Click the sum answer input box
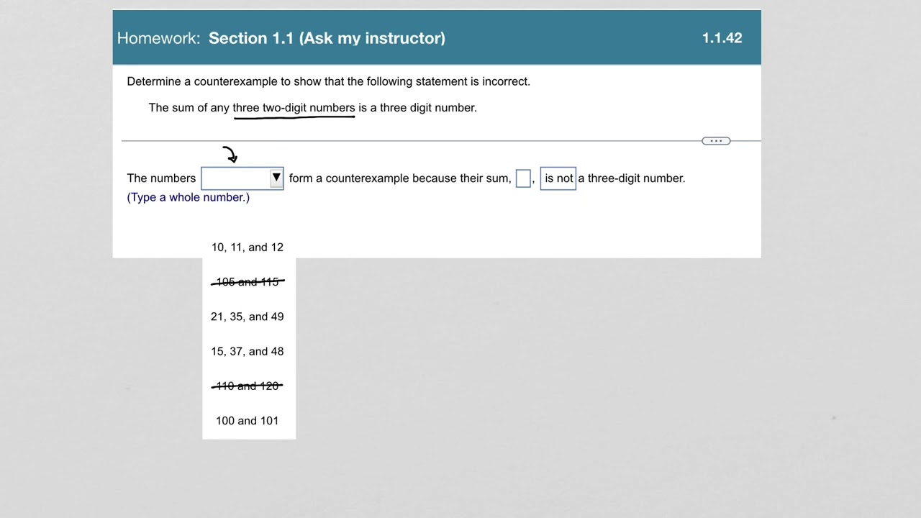The image size is (921, 518). (x=523, y=178)
